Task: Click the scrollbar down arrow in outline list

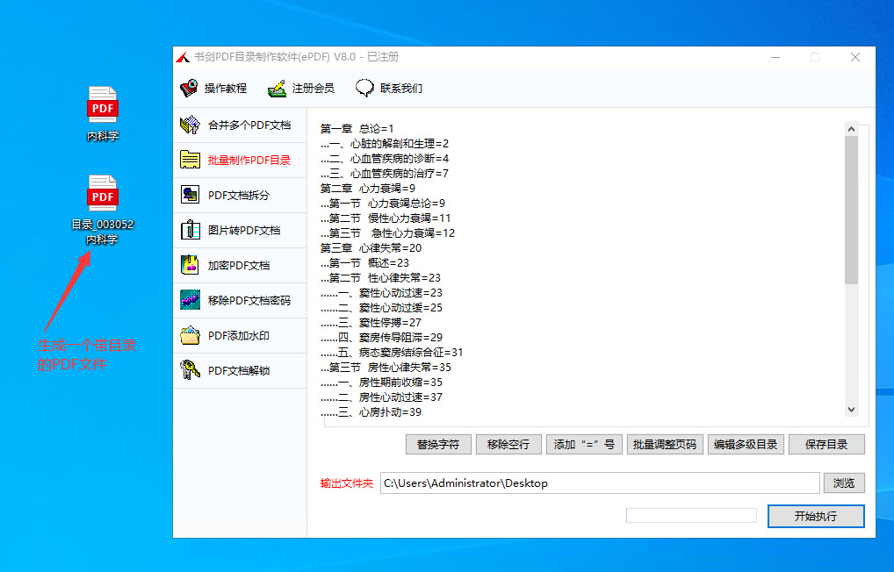Action: coord(851,410)
